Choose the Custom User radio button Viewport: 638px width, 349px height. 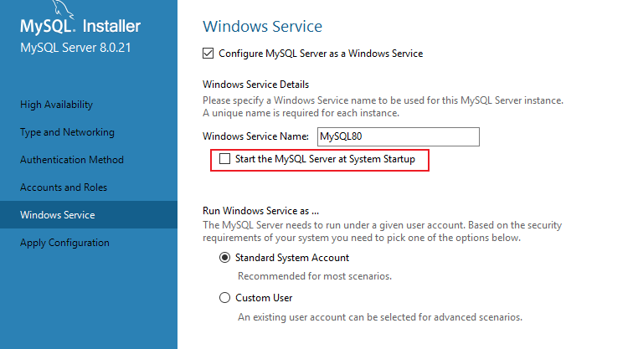click(224, 298)
